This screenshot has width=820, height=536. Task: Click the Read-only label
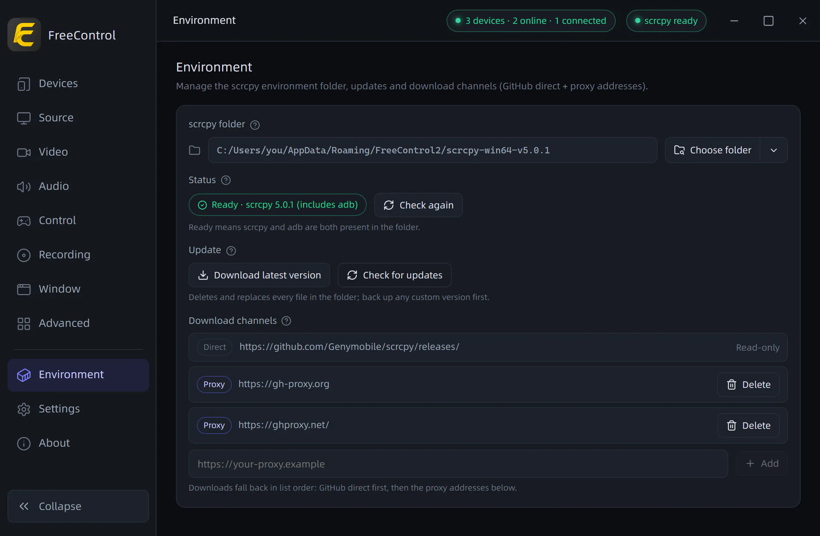click(758, 348)
